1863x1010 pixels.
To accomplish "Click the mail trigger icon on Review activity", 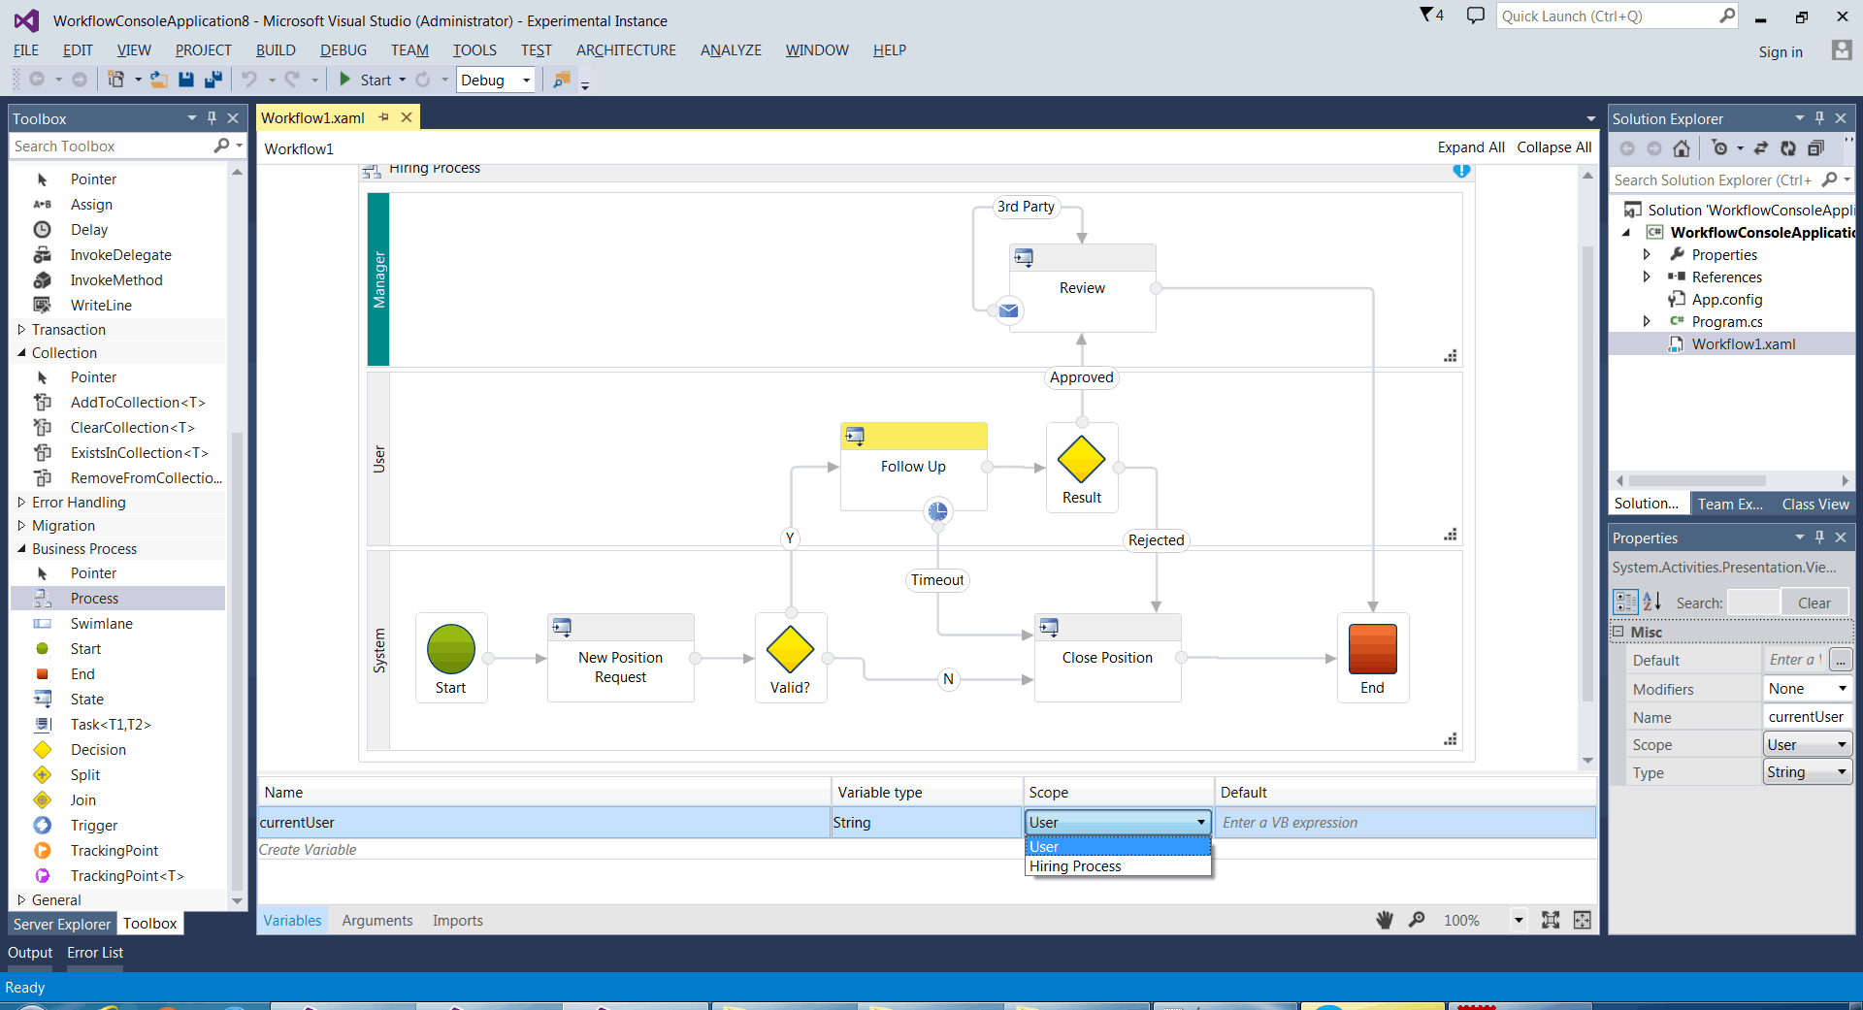I will tap(1009, 310).
